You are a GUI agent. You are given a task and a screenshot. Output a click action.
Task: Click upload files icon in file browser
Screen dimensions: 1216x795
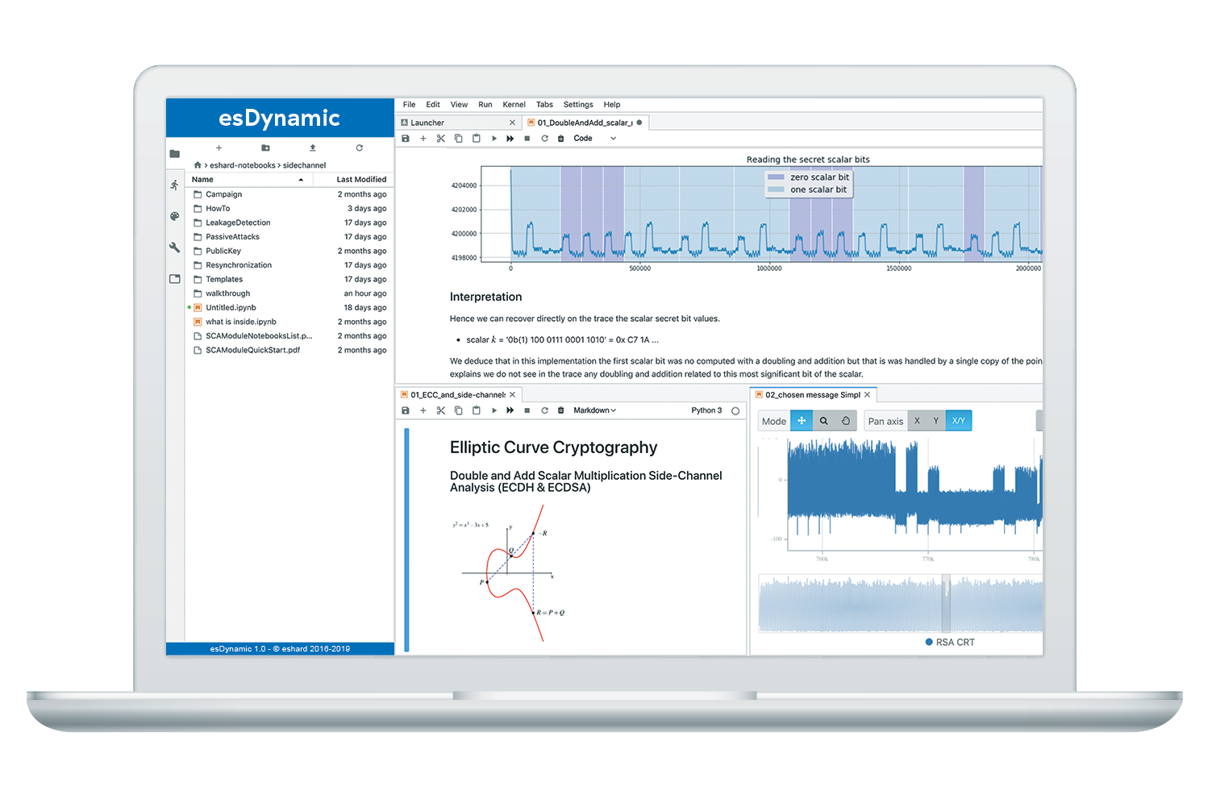click(x=313, y=148)
